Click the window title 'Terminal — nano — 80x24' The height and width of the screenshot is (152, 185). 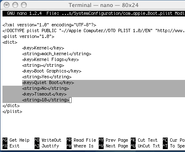(x=104, y=5)
